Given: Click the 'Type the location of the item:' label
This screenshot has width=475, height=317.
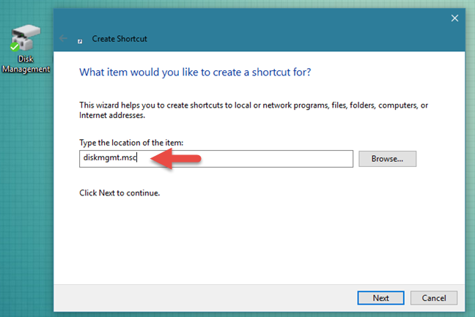Looking at the screenshot, I should pyautogui.click(x=131, y=143).
